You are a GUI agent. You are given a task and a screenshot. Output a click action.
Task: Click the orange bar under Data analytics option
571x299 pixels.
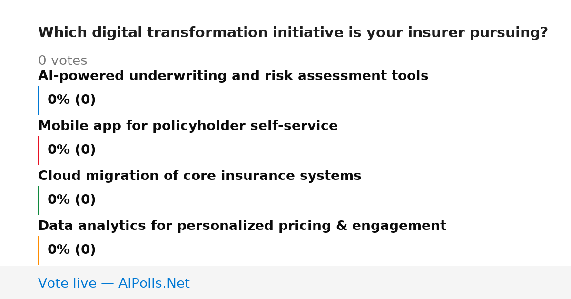(x=38, y=250)
